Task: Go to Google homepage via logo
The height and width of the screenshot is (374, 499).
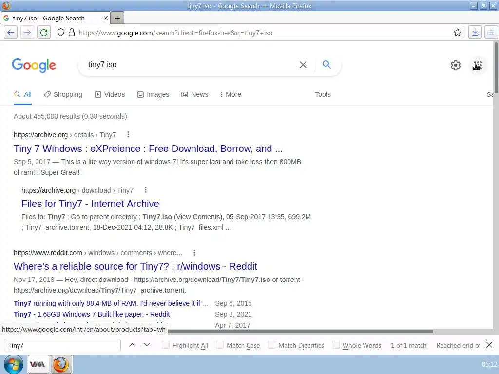Action: tap(34, 65)
